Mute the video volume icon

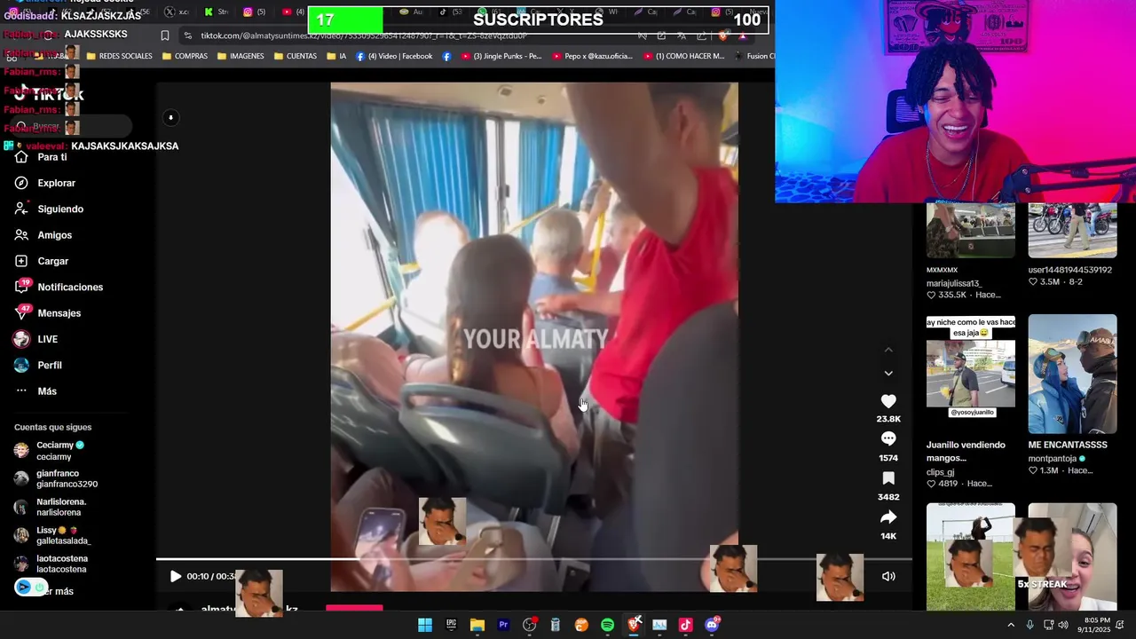[x=888, y=576]
